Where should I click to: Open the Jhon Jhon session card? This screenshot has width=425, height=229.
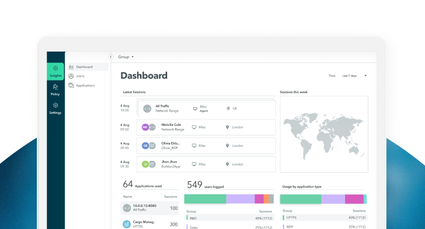coord(206,164)
